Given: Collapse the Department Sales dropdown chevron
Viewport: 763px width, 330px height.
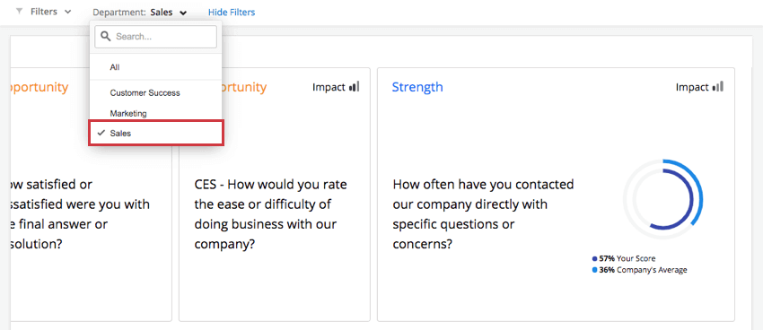Looking at the screenshot, I should (x=183, y=13).
